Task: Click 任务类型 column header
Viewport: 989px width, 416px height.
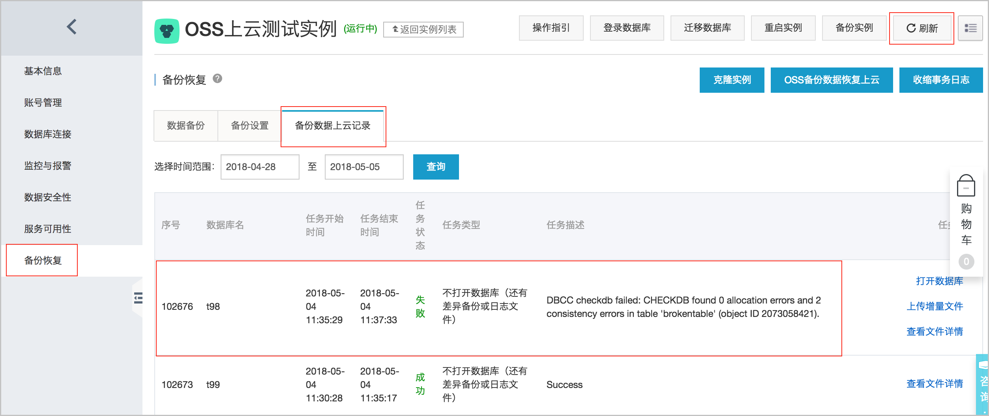Action: (x=461, y=225)
